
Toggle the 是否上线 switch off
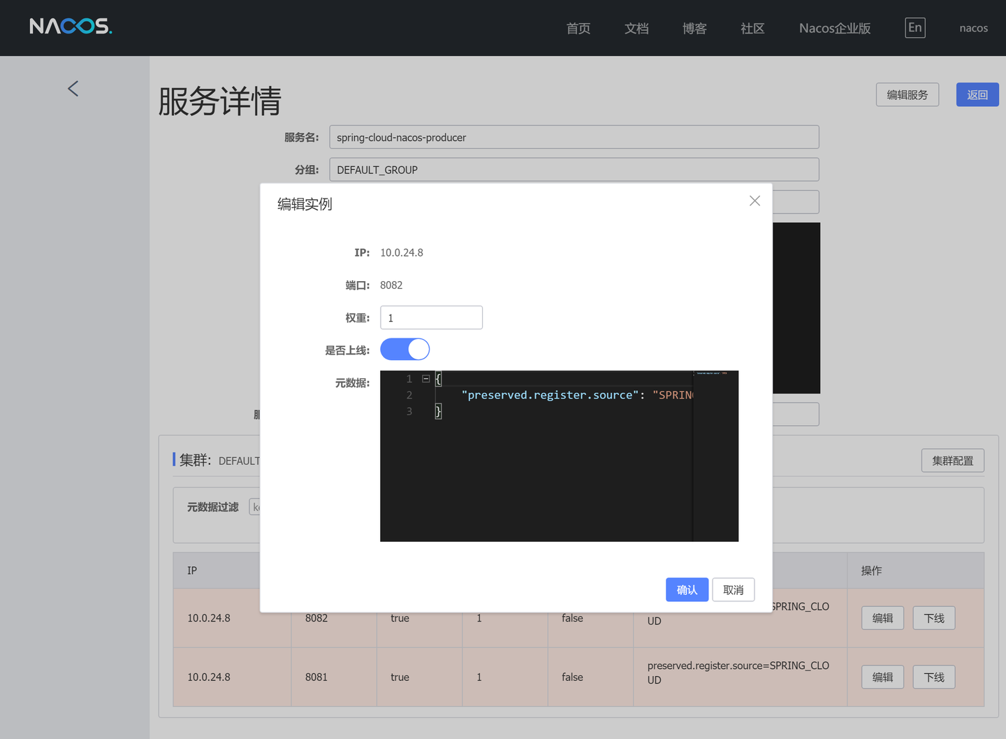click(x=404, y=349)
